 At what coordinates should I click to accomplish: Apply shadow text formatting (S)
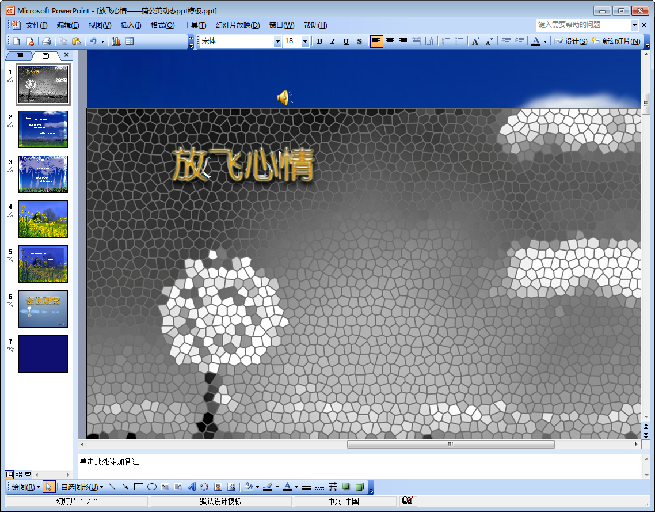[359, 41]
